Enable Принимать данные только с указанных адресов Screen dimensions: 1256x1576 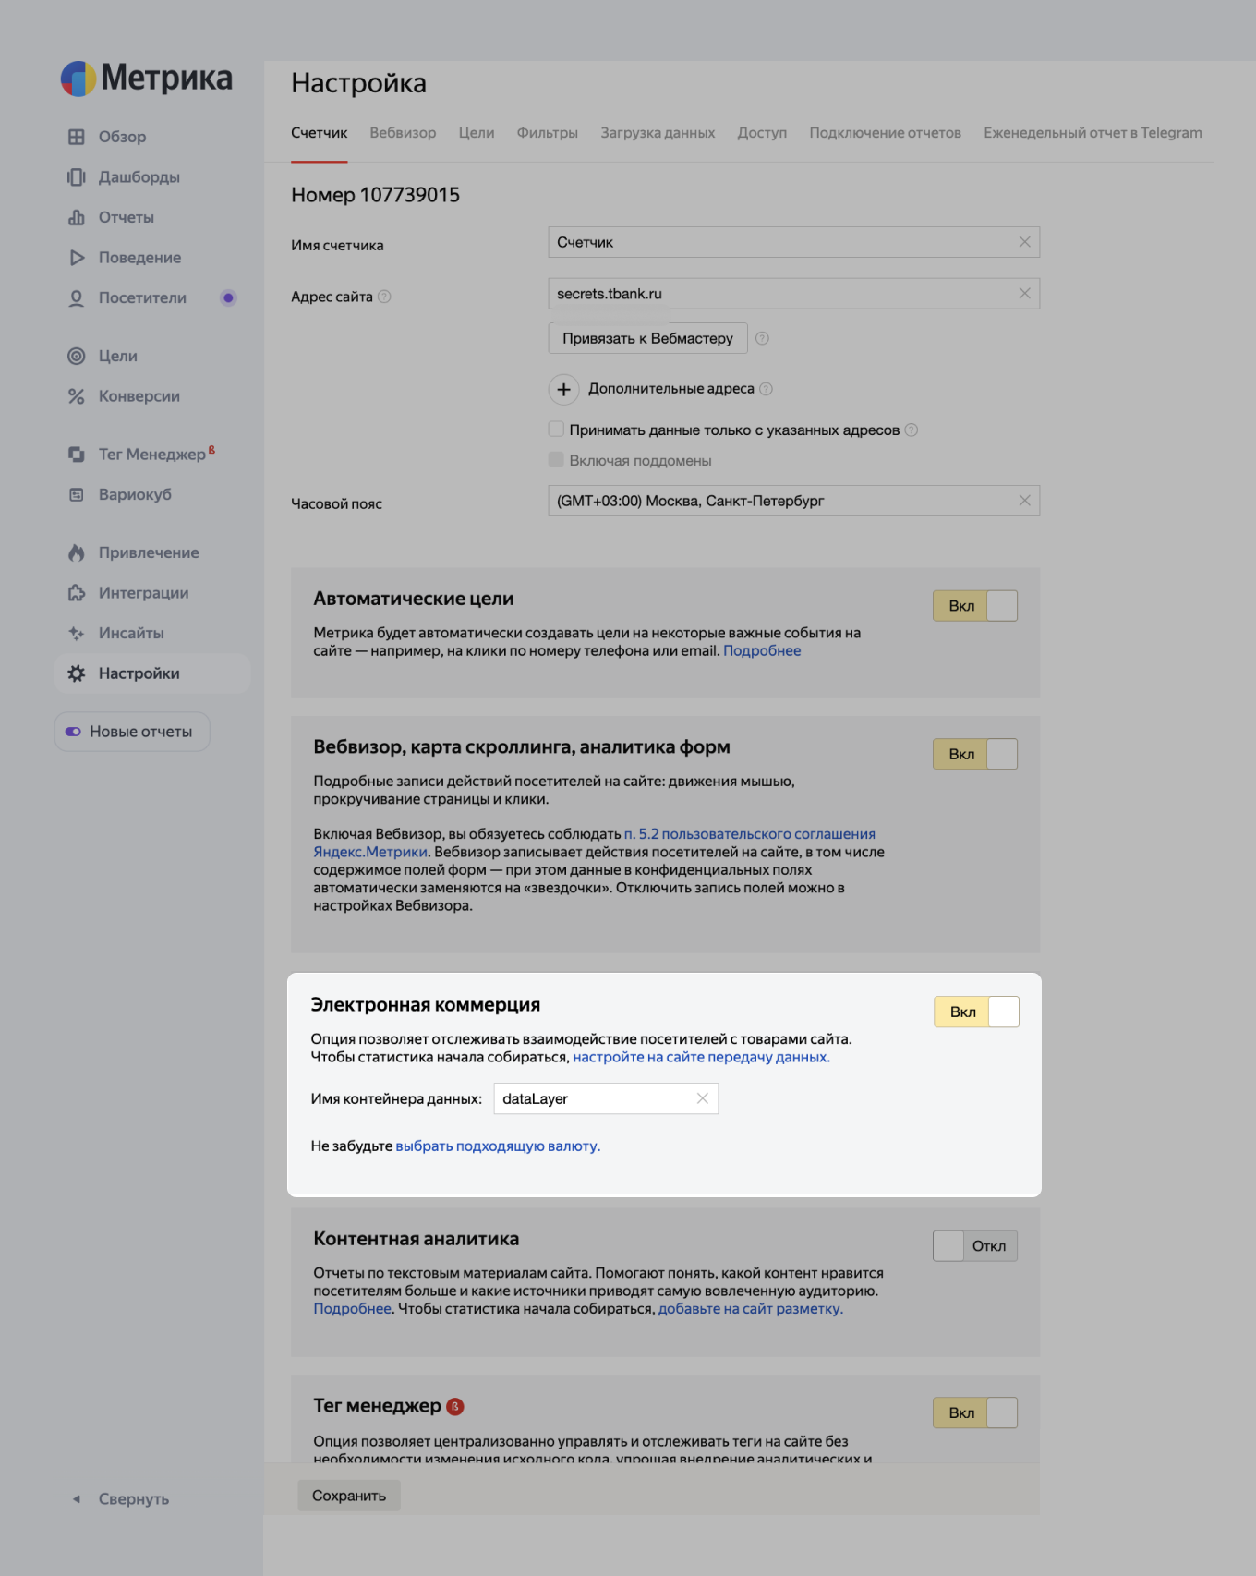tap(556, 430)
